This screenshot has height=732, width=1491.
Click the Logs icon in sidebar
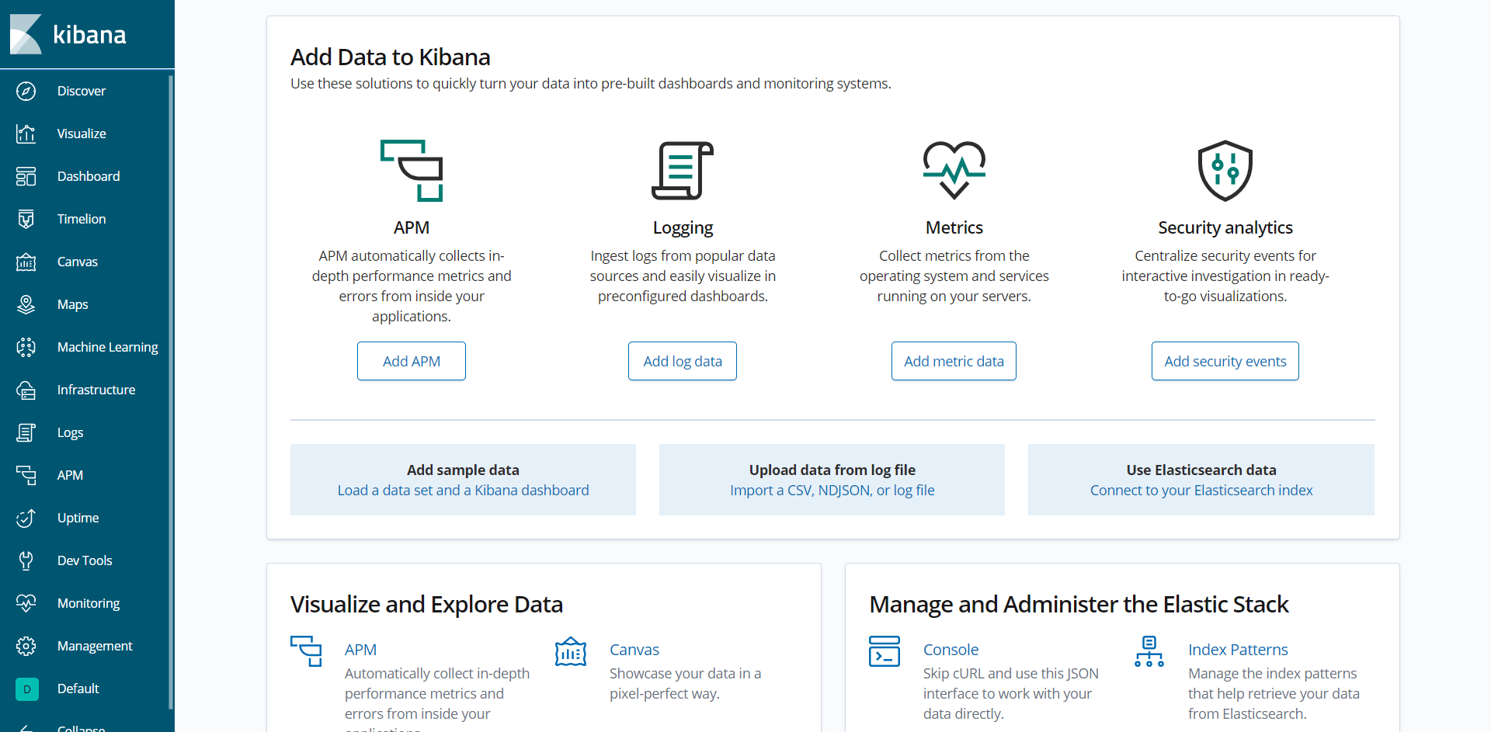point(26,432)
